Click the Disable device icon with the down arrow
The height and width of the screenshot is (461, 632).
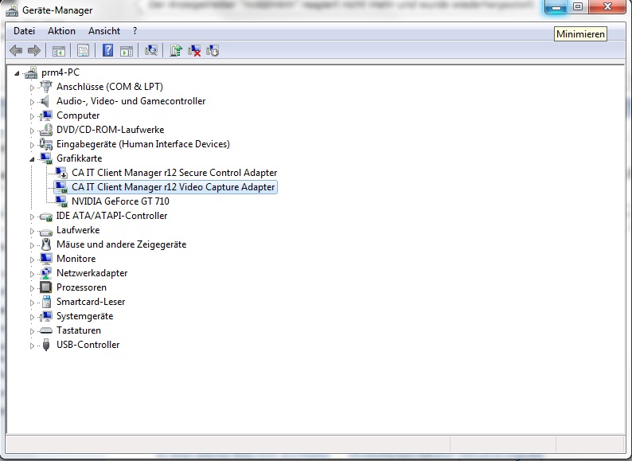(213, 50)
